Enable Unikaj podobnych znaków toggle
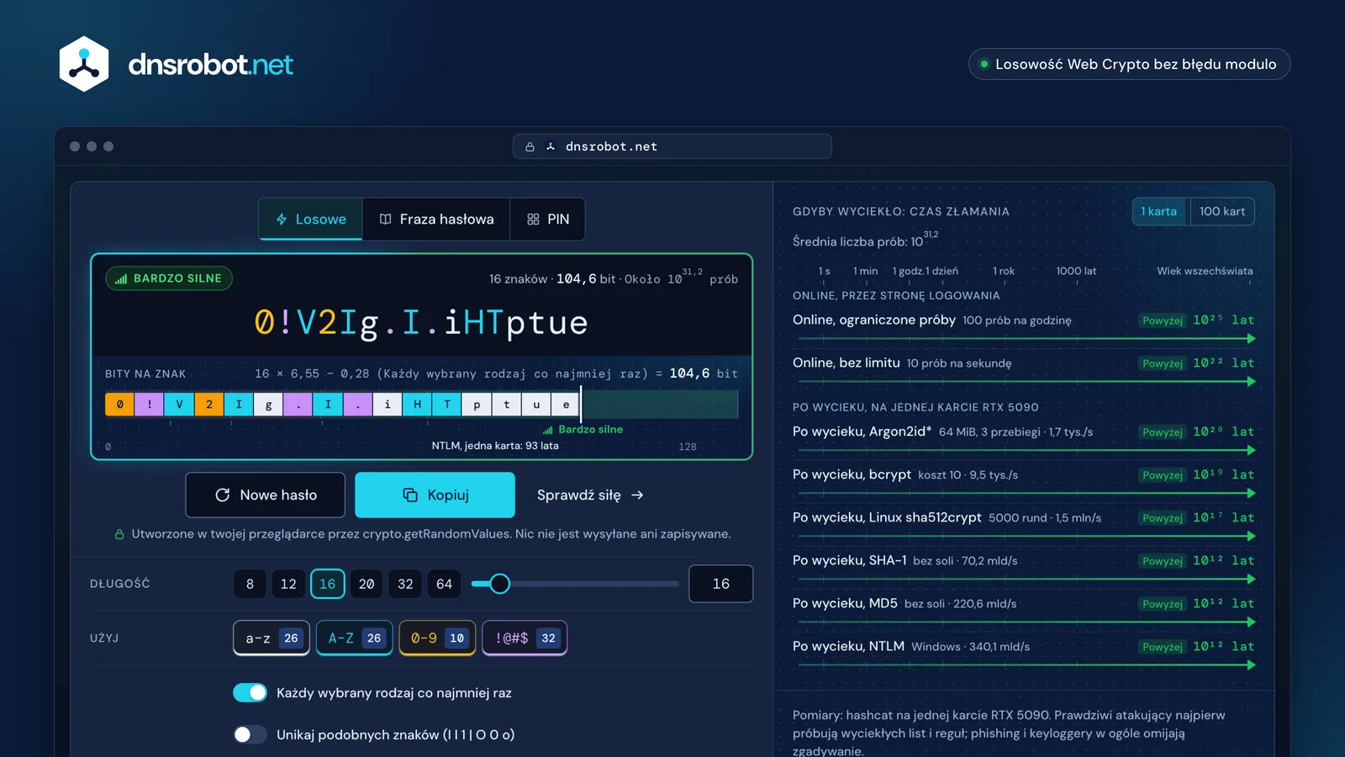Screen dimensions: 1345x757 [x=250, y=734]
